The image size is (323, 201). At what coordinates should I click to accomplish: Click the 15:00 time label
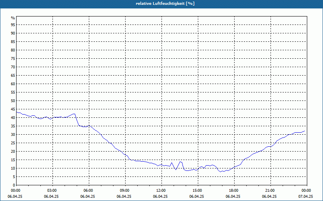pyautogui.click(x=198, y=191)
